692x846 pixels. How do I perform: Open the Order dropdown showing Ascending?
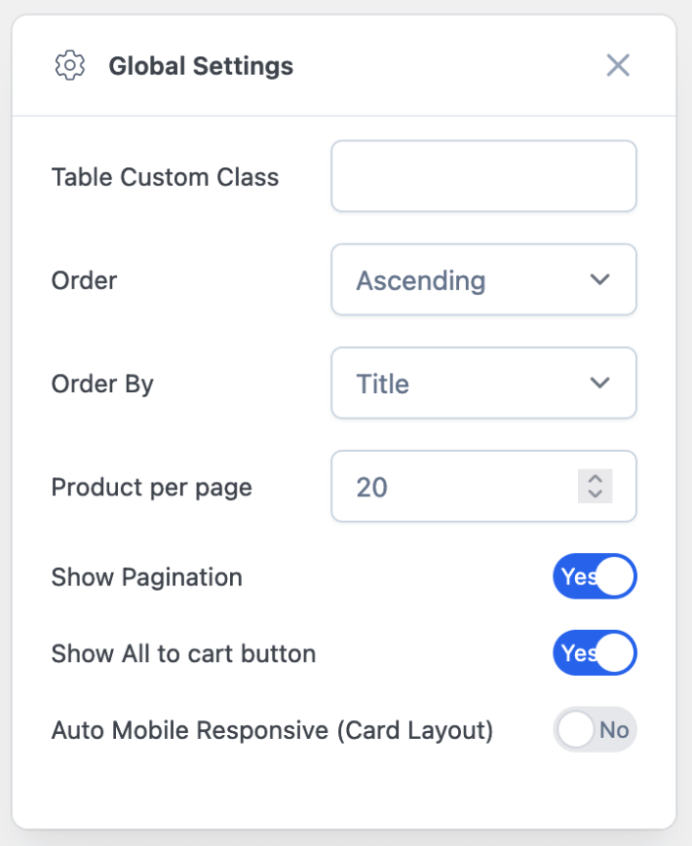pos(472,280)
